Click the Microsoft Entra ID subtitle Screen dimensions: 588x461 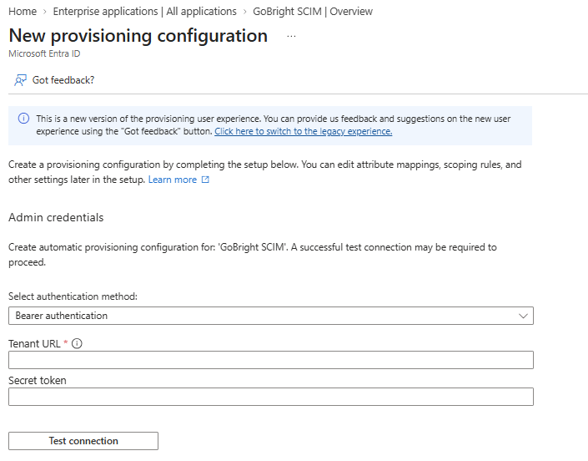tap(44, 53)
